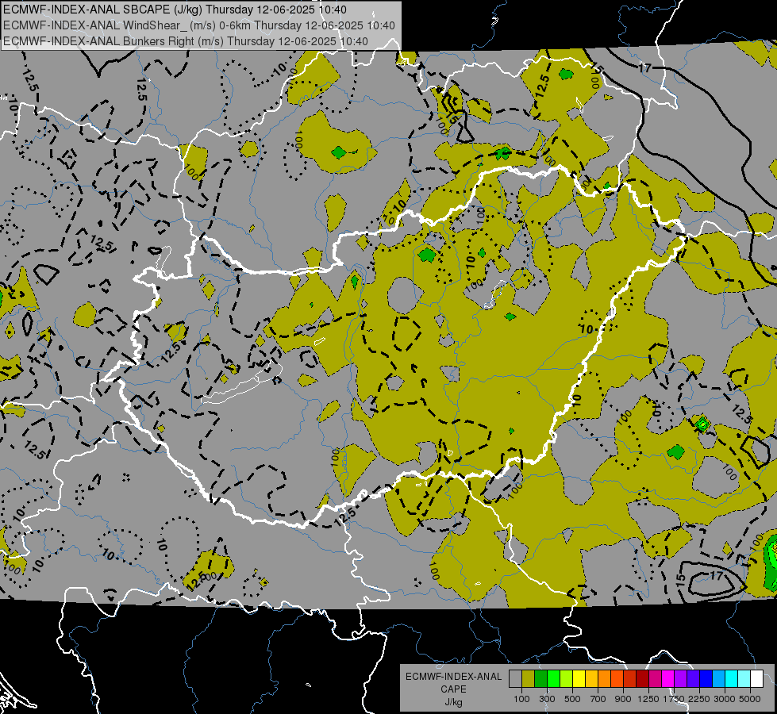
Task: Click the 900 value on the legend scale
Action: click(x=623, y=699)
